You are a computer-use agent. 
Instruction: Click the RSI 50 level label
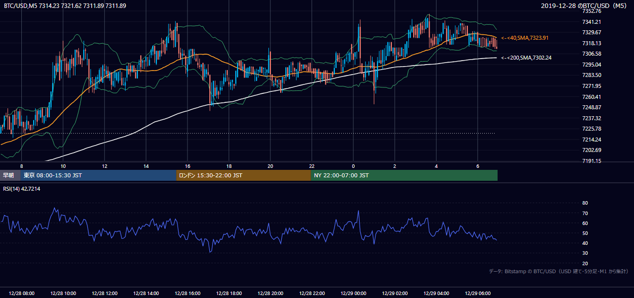click(x=585, y=233)
